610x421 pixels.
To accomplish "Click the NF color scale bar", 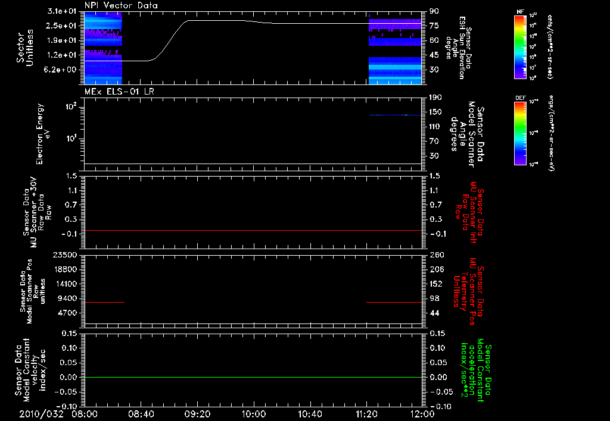I will [520, 46].
